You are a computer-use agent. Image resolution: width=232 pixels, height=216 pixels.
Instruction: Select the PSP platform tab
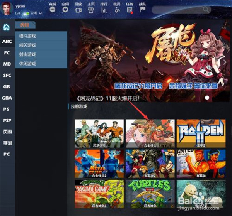point(7,120)
